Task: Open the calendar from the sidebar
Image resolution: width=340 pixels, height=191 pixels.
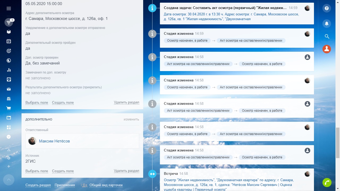Action: click(x=9, y=41)
